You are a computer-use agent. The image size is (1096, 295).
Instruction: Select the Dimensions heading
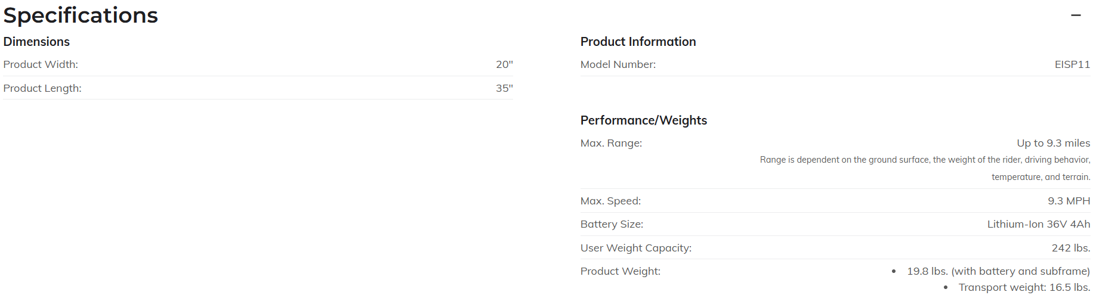point(36,42)
